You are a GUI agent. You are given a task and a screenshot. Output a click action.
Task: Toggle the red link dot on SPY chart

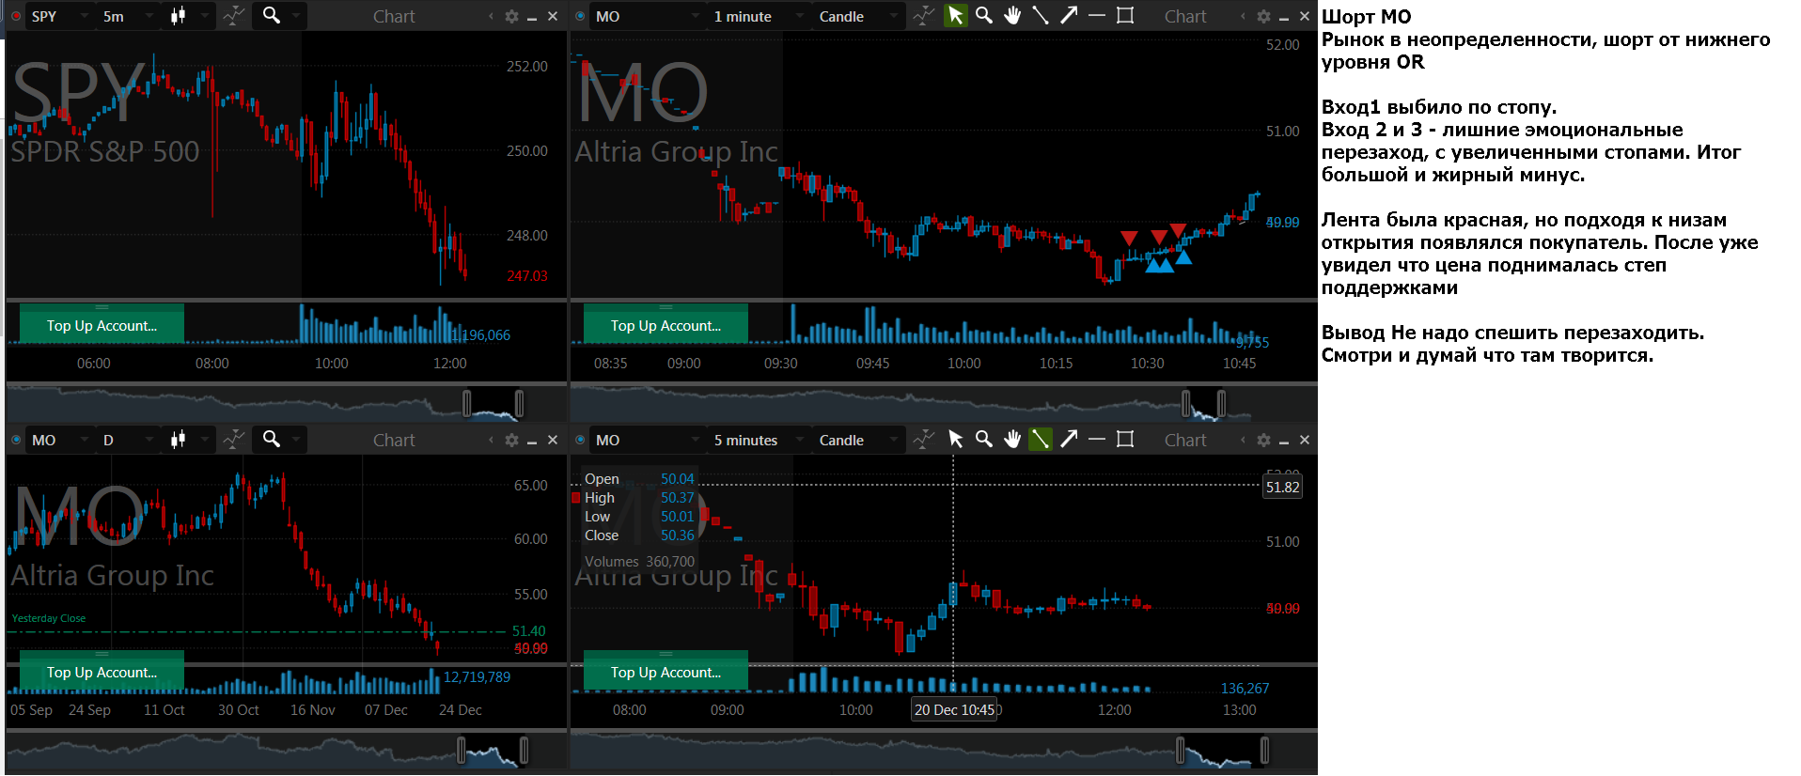[x=16, y=16]
